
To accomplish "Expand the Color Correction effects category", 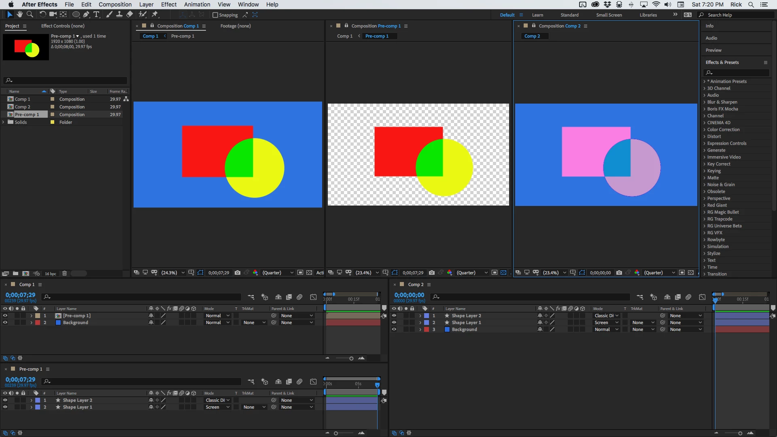I will click(705, 129).
